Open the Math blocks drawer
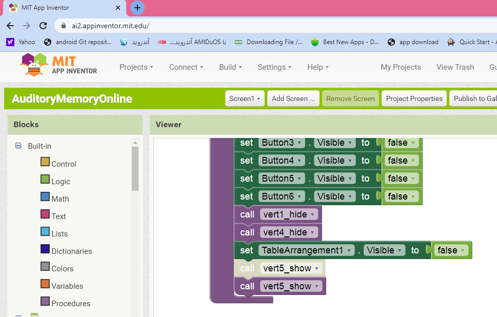 tap(59, 199)
